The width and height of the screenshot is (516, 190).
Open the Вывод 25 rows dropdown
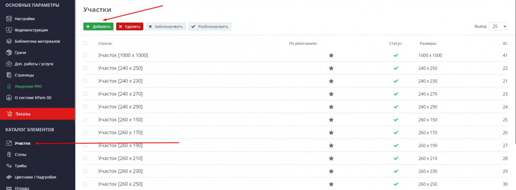pyautogui.click(x=498, y=27)
